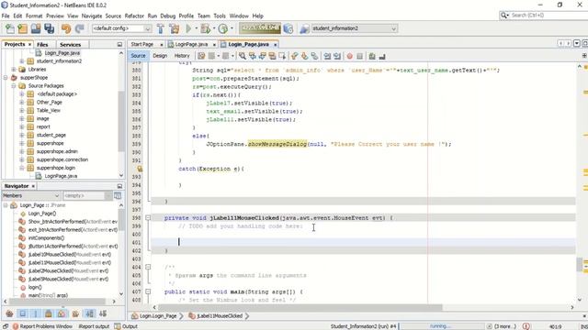This screenshot has height=330, width=588.
Task: Click the Save All toolbar icon
Action: pyautogui.click(x=49, y=28)
